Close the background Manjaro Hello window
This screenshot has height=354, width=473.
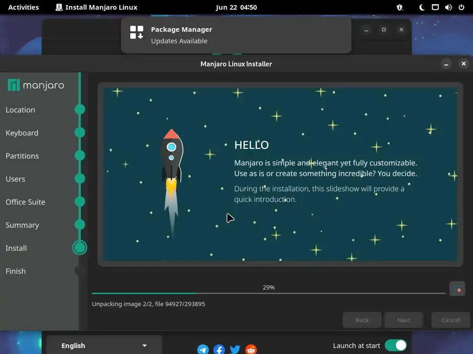click(401, 29)
